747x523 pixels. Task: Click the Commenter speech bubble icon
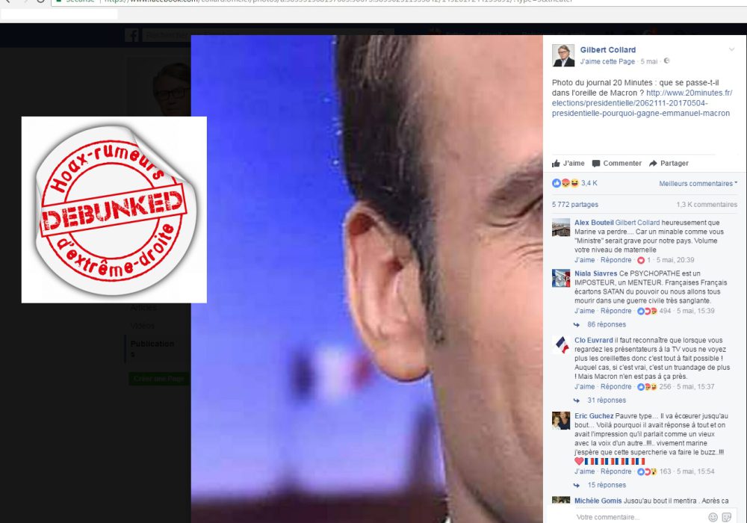click(596, 164)
